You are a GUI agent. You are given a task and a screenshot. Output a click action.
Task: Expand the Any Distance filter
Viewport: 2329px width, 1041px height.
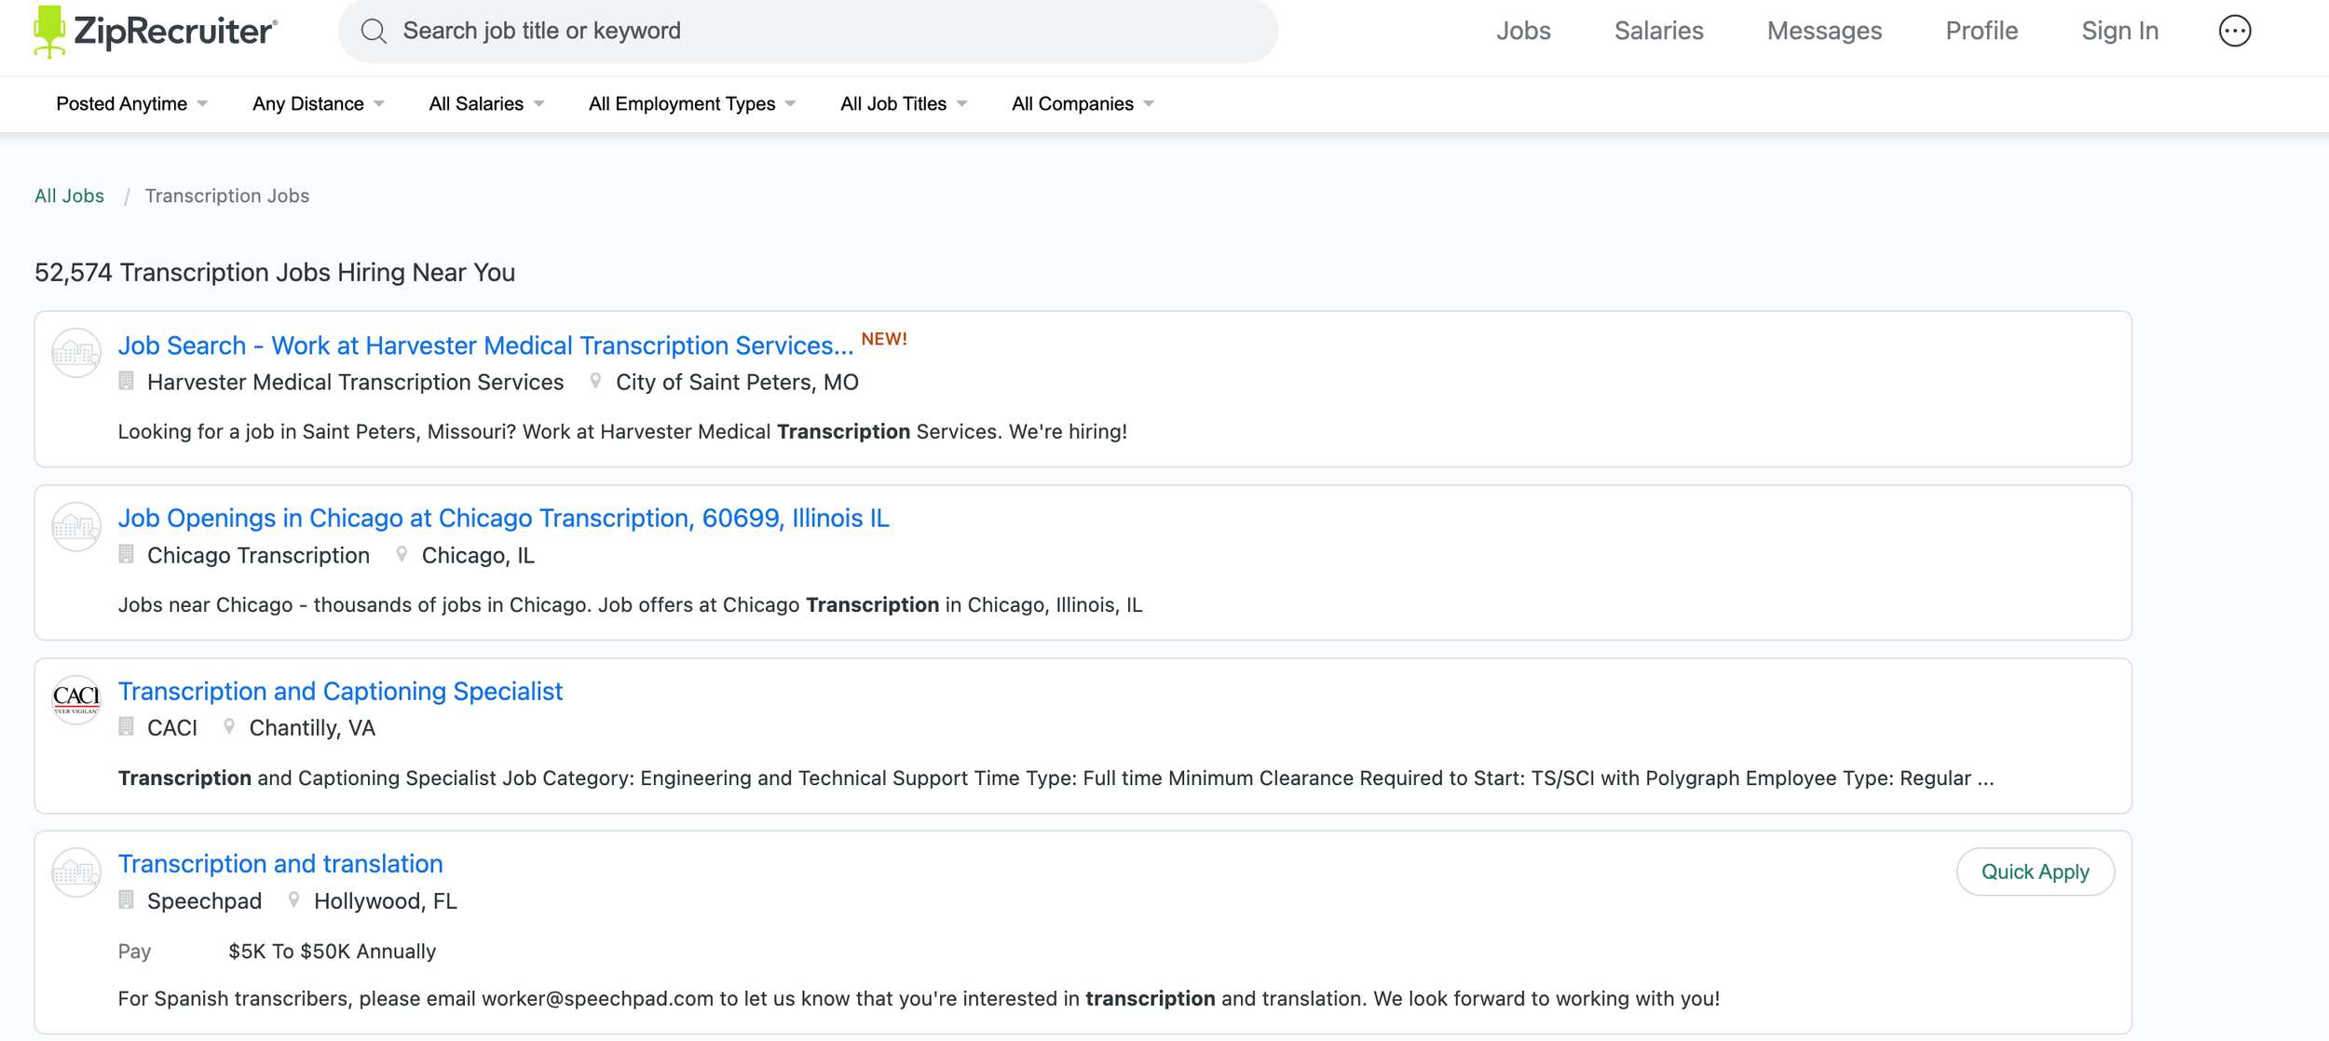coord(319,103)
